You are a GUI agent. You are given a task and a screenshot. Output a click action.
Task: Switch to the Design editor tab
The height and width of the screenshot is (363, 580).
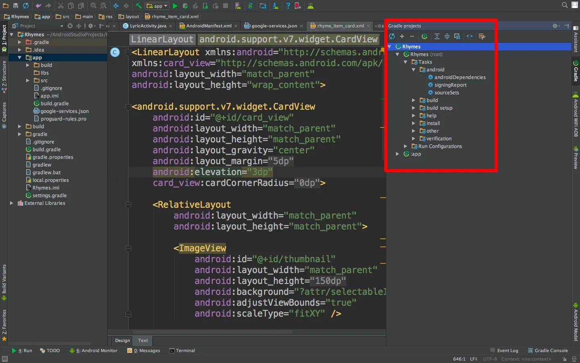[122, 340]
